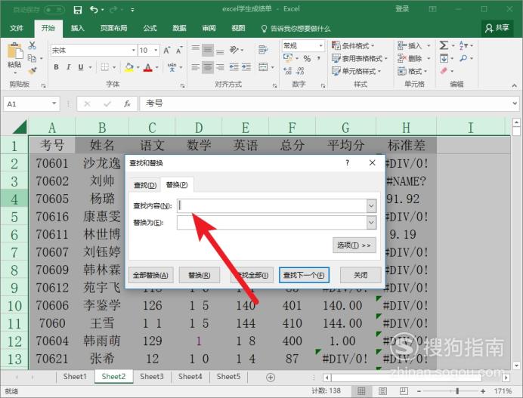Click the Percent Style icon
This screenshot has width=523, height=398.
point(307,59)
